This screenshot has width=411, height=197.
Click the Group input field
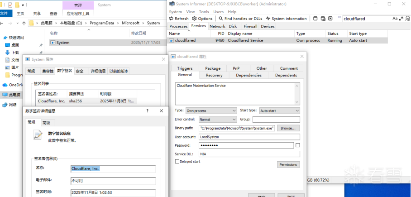tap(276, 120)
